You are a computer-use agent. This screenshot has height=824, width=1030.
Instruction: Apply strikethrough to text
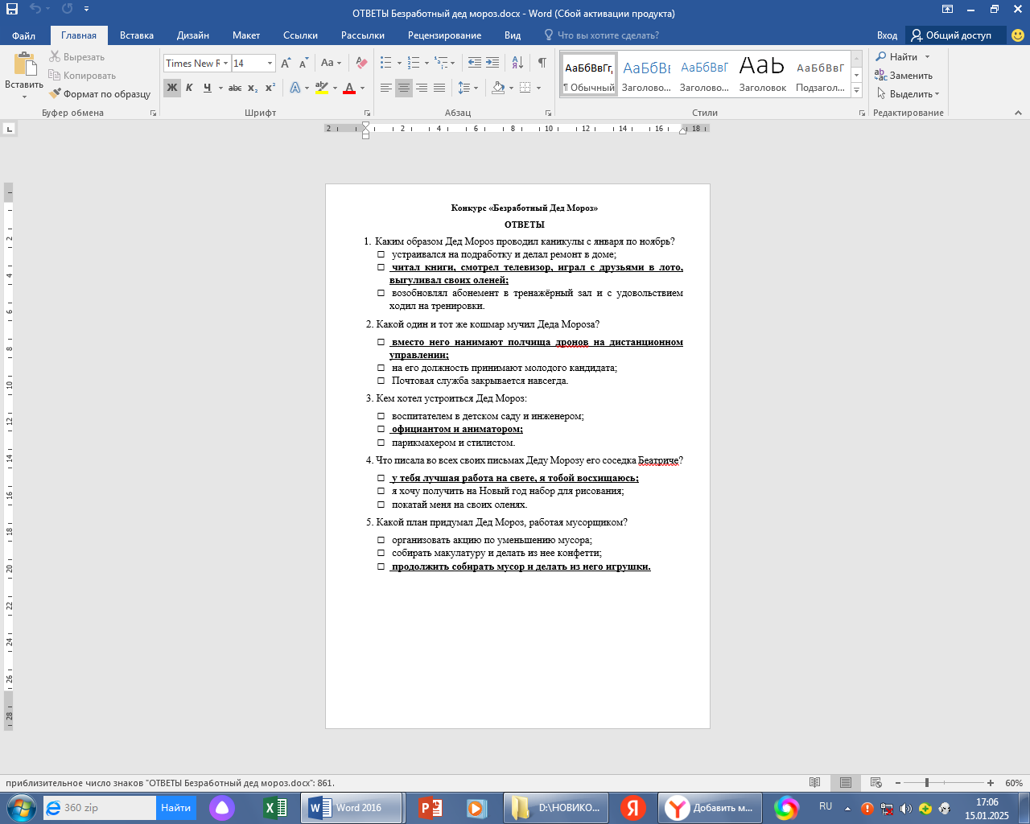(234, 88)
